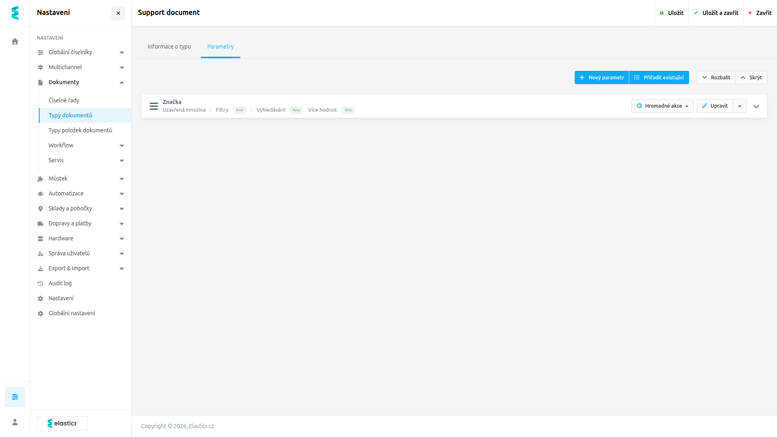The width and height of the screenshot is (777, 437).
Task: Select the Parametry tab
Action: 221,47
